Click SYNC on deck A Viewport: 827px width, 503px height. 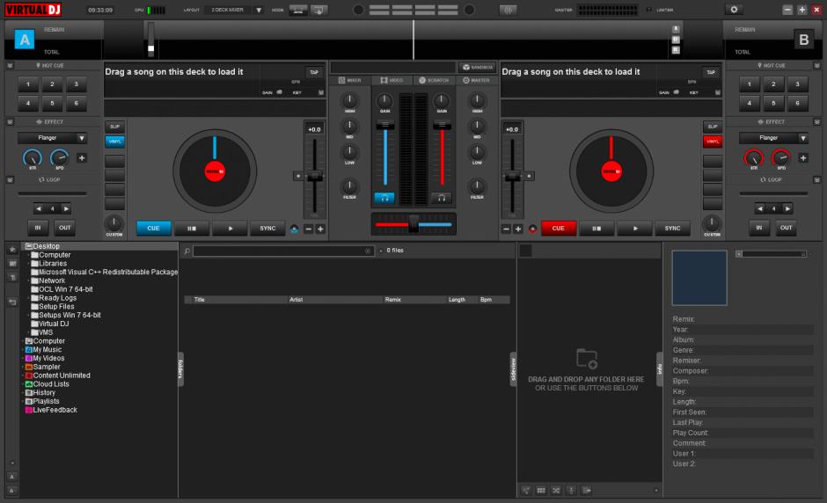(267, 229)
